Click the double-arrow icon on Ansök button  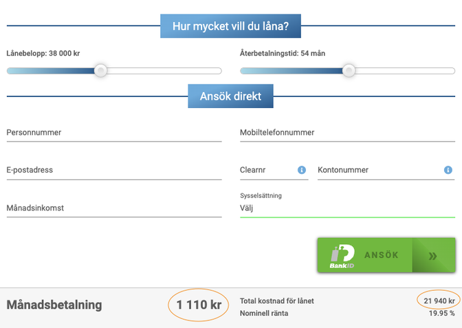coord(432,256)
